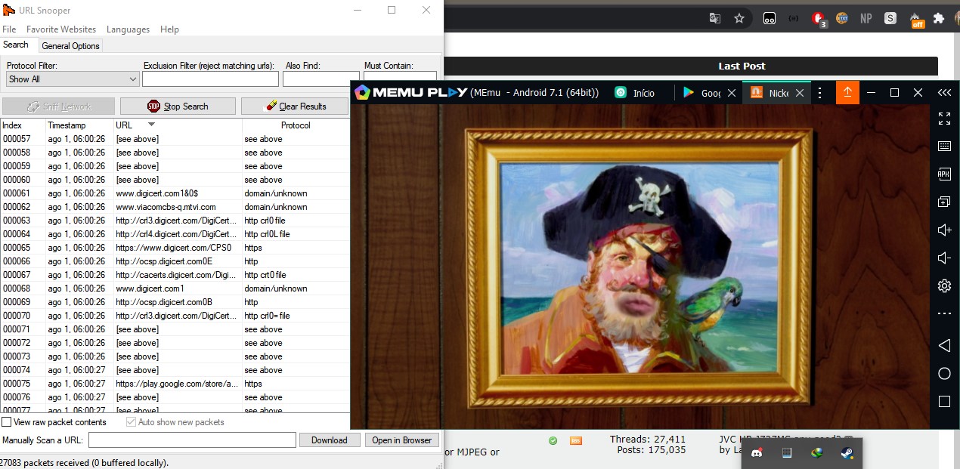Screen dimensions: 960x469
Task: Open MEmu sidebar more options ellipsis
Action: (x=944, y=313)
